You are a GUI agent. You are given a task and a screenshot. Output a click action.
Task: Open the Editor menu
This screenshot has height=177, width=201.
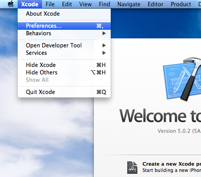[x=155, y=4]
